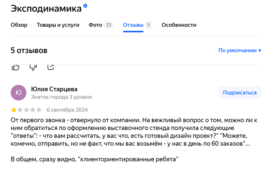Click the review date 6 сентября 2024
This screenshot has width=273, height=169.
click(x=67, y=109)
